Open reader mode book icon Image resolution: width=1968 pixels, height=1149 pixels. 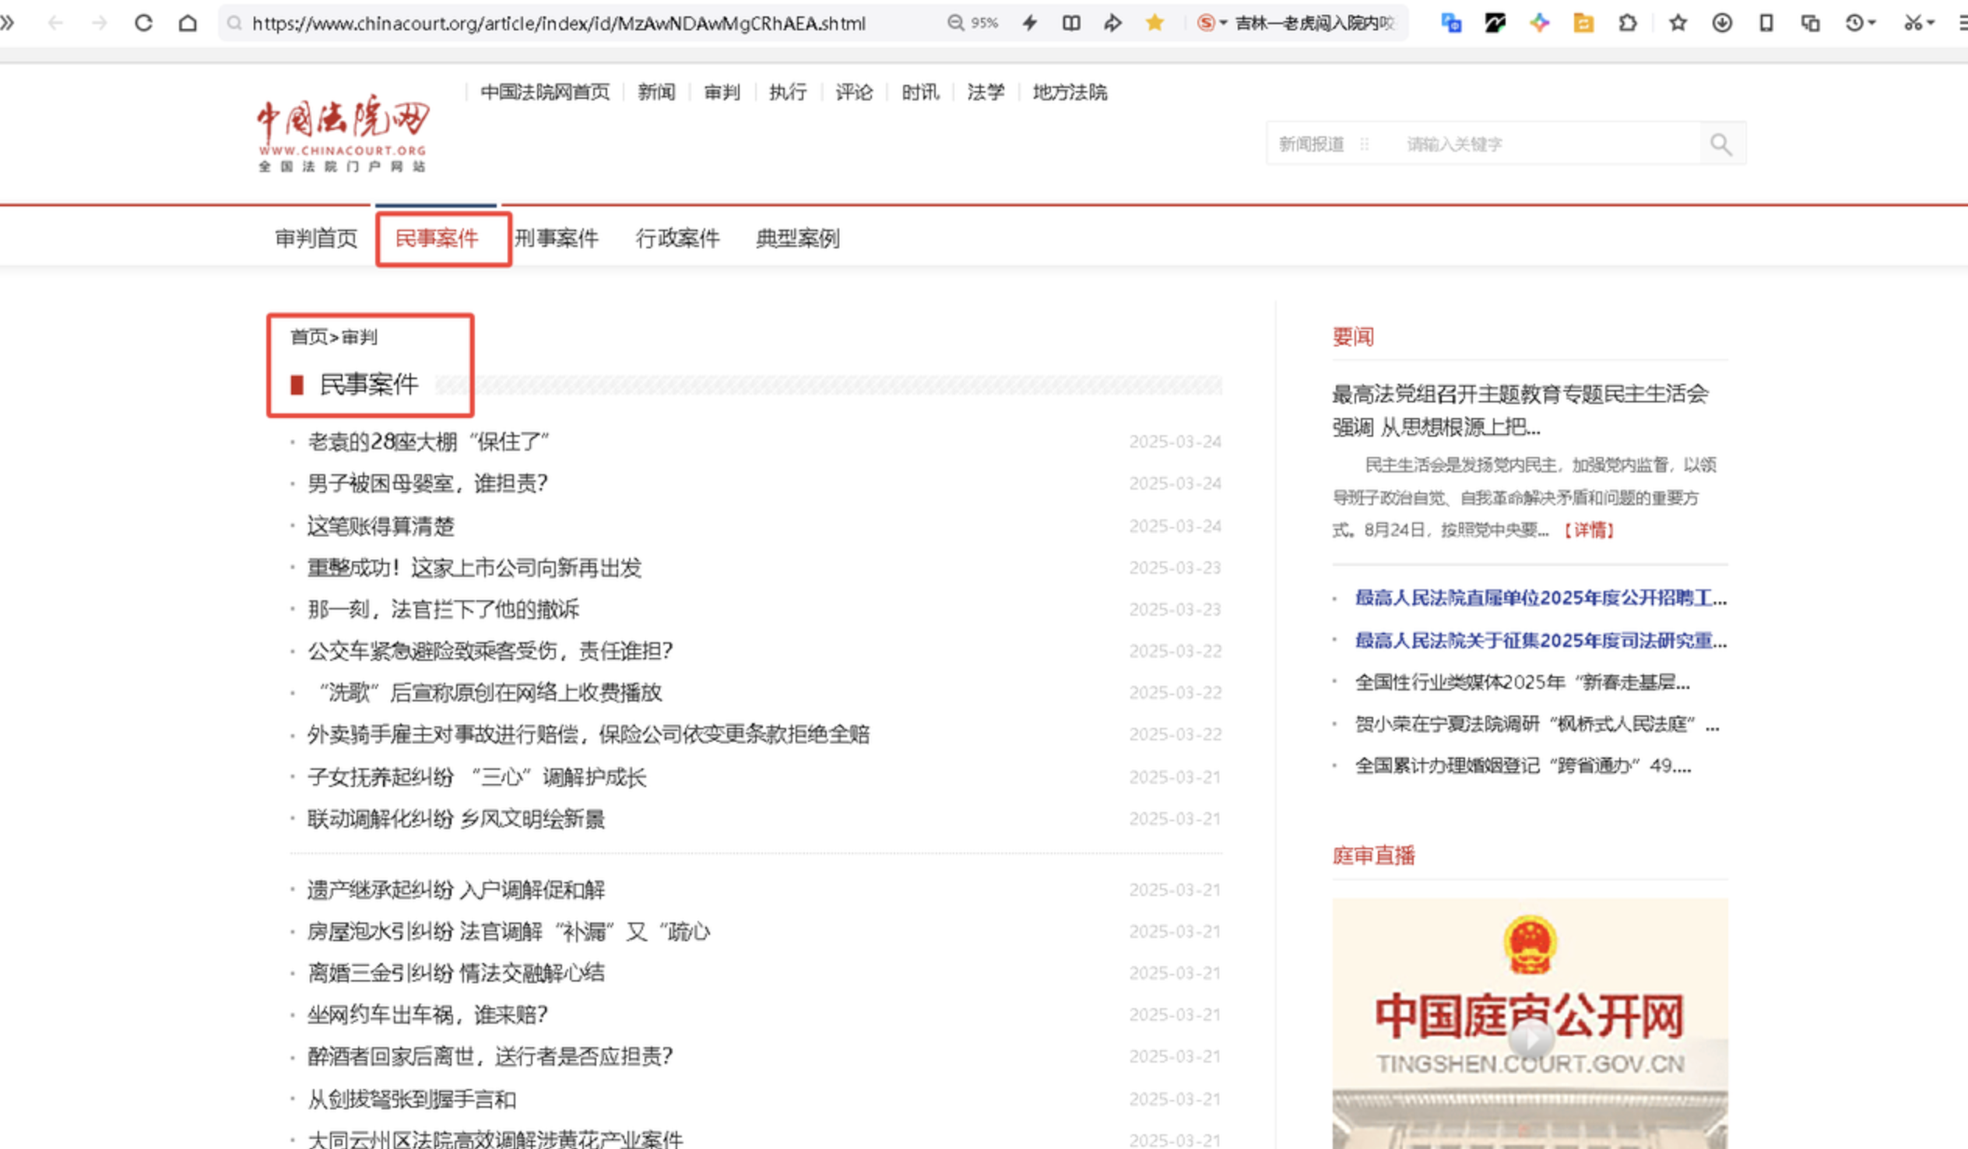(1071, 23)
